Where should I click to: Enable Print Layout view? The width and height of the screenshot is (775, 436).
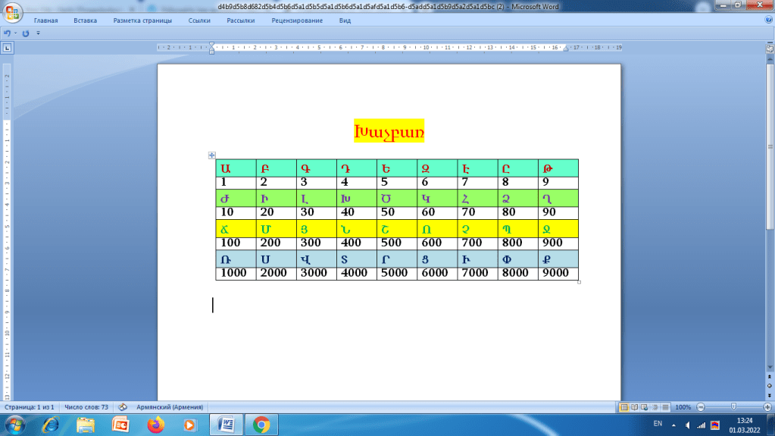(623, 407)
